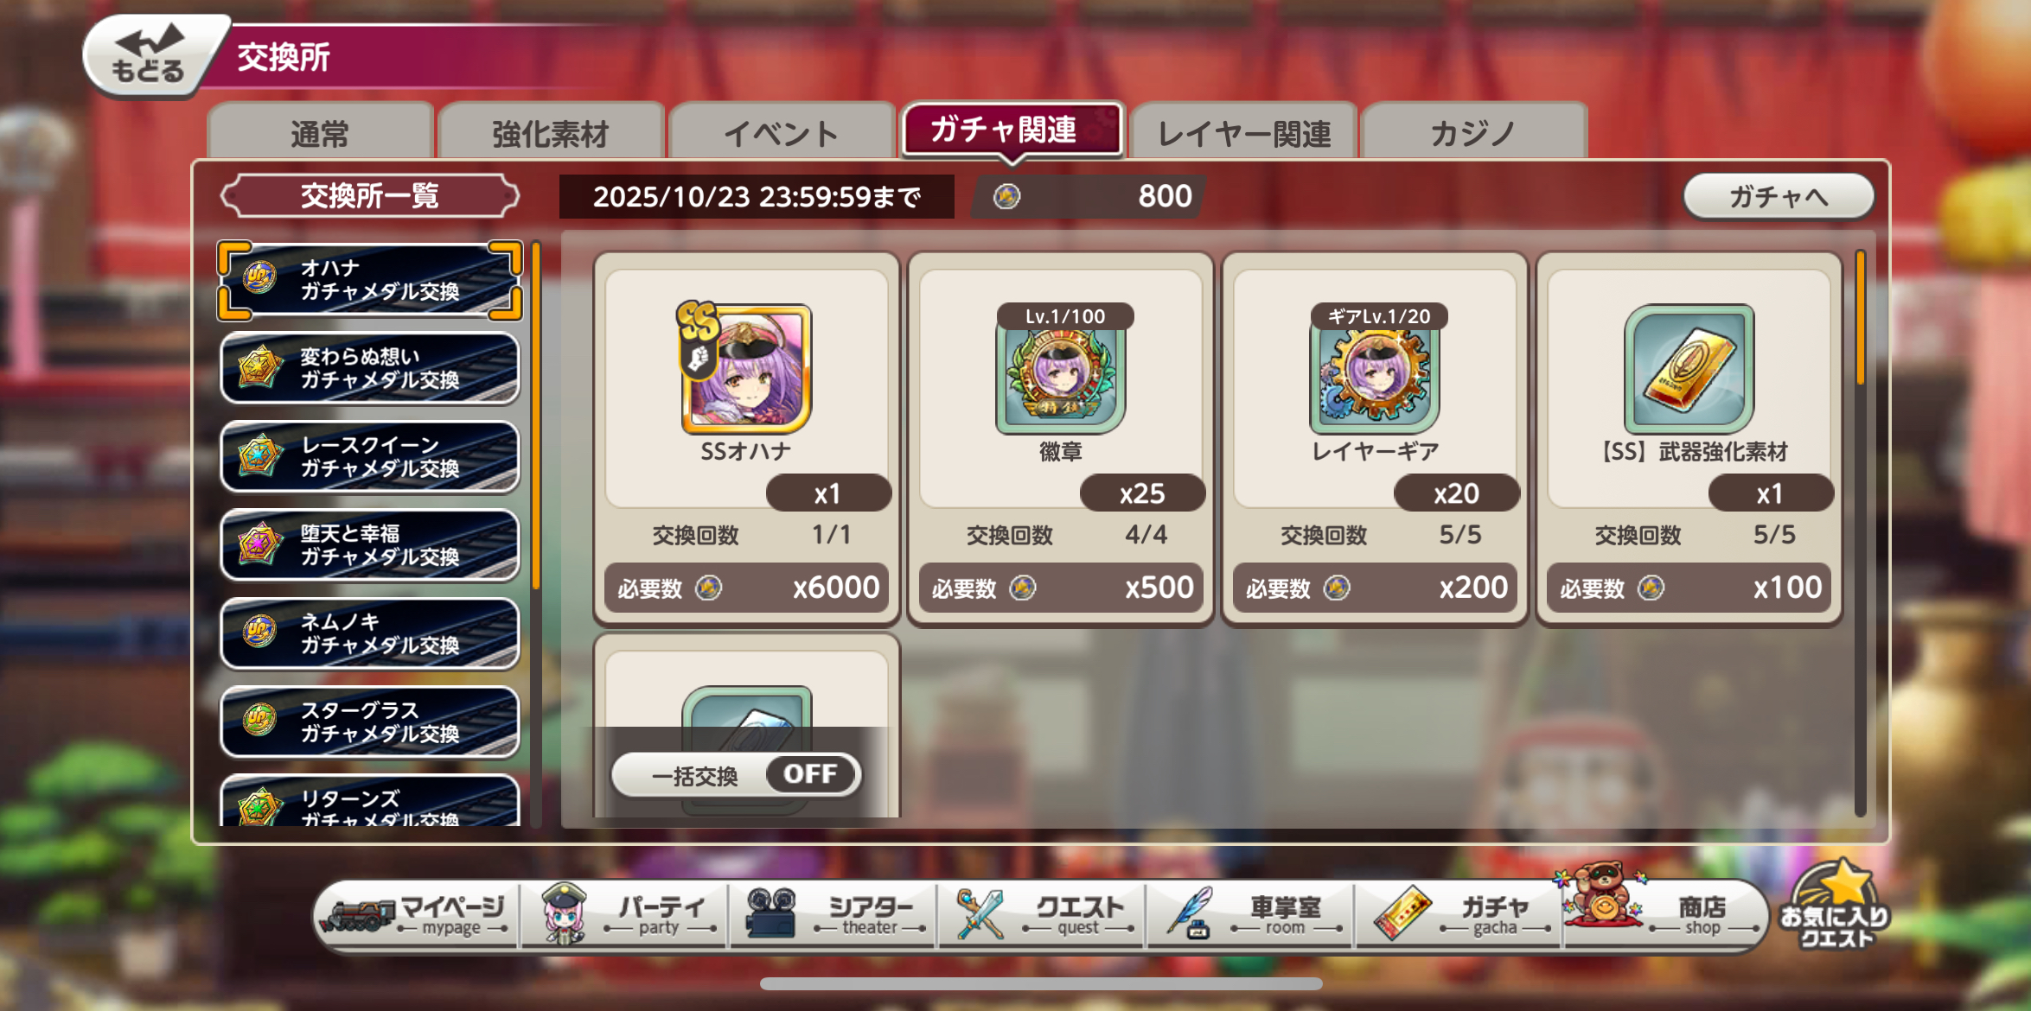This screenshot has height=1011, width=2031.
Task: Switch to 強化素材 tab
Action: pos(551,133)
